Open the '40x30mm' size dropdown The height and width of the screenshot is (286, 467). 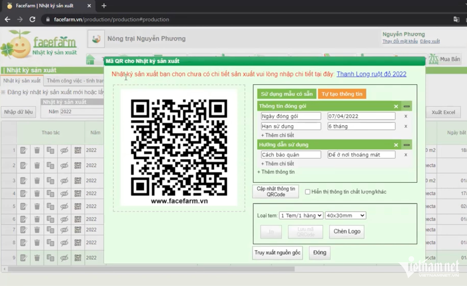[x=345, y=215]
